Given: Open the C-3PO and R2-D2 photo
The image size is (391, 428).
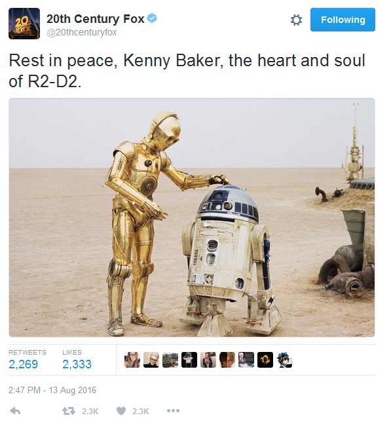Looking at the screenshot, I should (192, 217).
